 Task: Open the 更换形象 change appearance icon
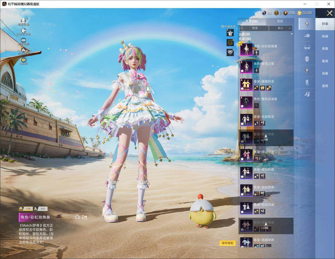pyautogui.click(x=24, y=21)
